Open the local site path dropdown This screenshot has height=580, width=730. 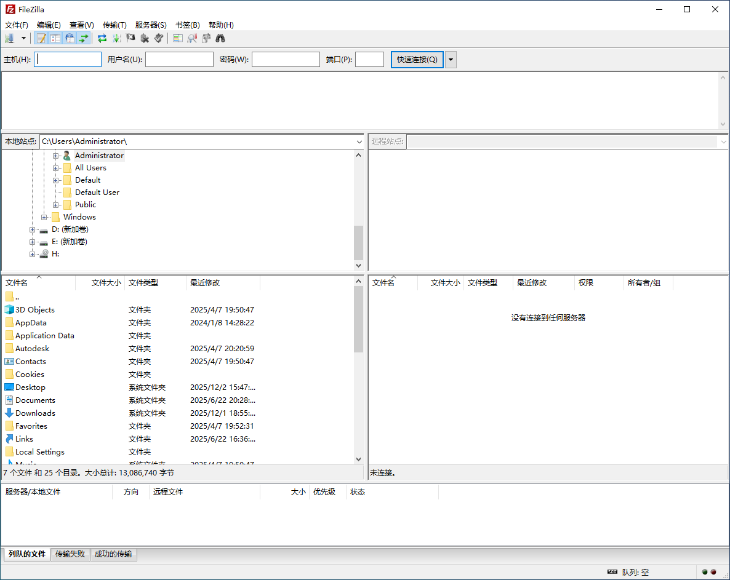(359, 141)
